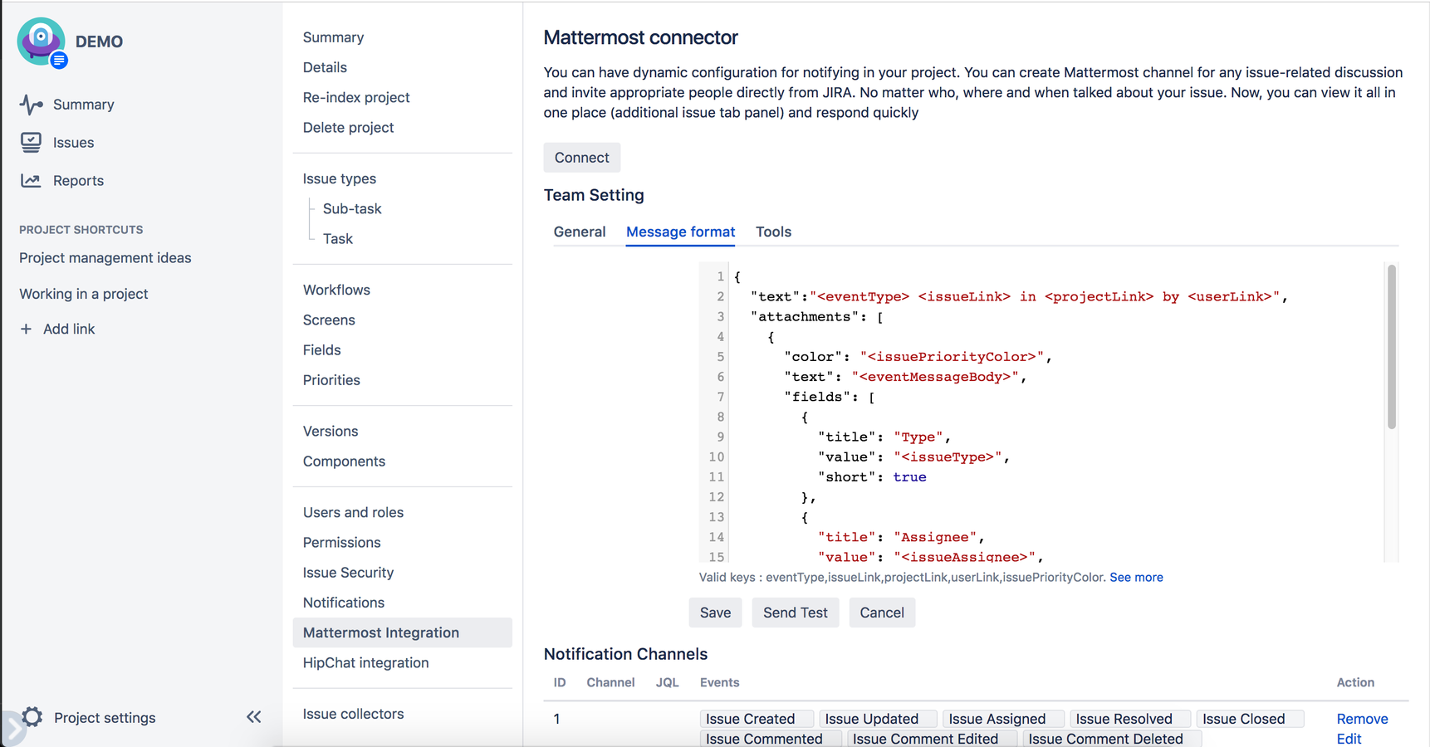This screenshot has width=1430, height=747.
Task: Open Workflows settings
Action: pyautogui.click(x=336, y=290)
